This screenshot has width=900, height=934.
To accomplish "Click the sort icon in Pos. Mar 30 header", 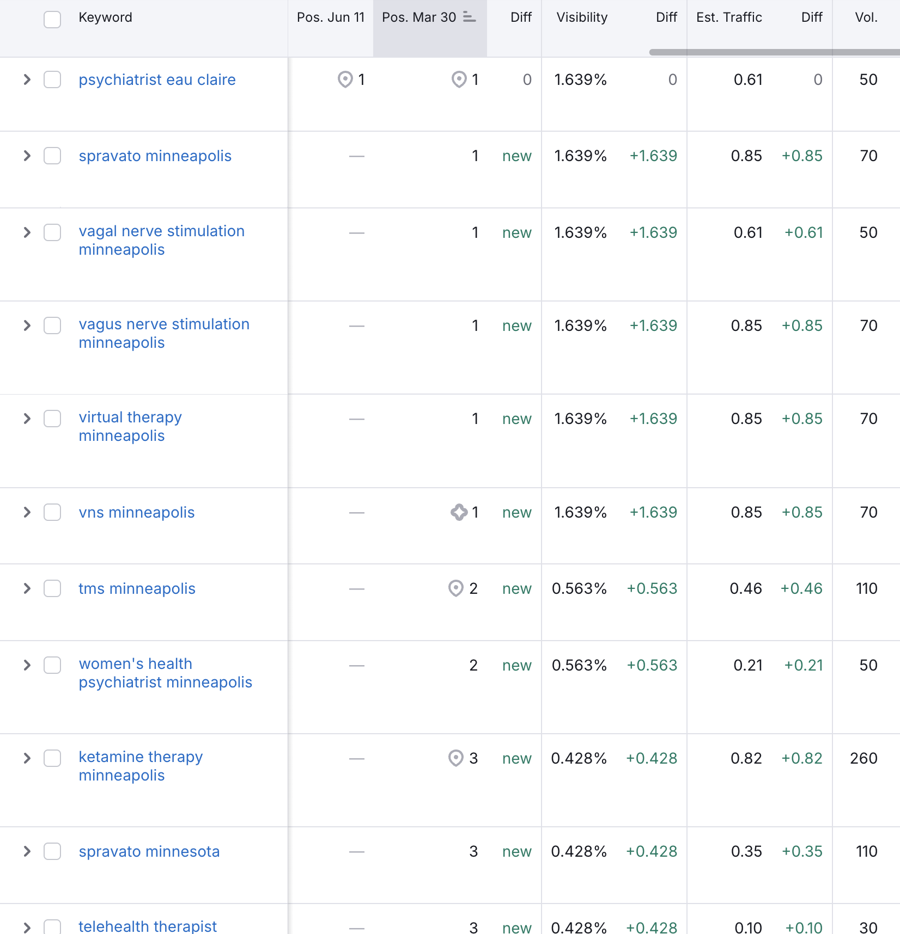I will pos(469,17).
